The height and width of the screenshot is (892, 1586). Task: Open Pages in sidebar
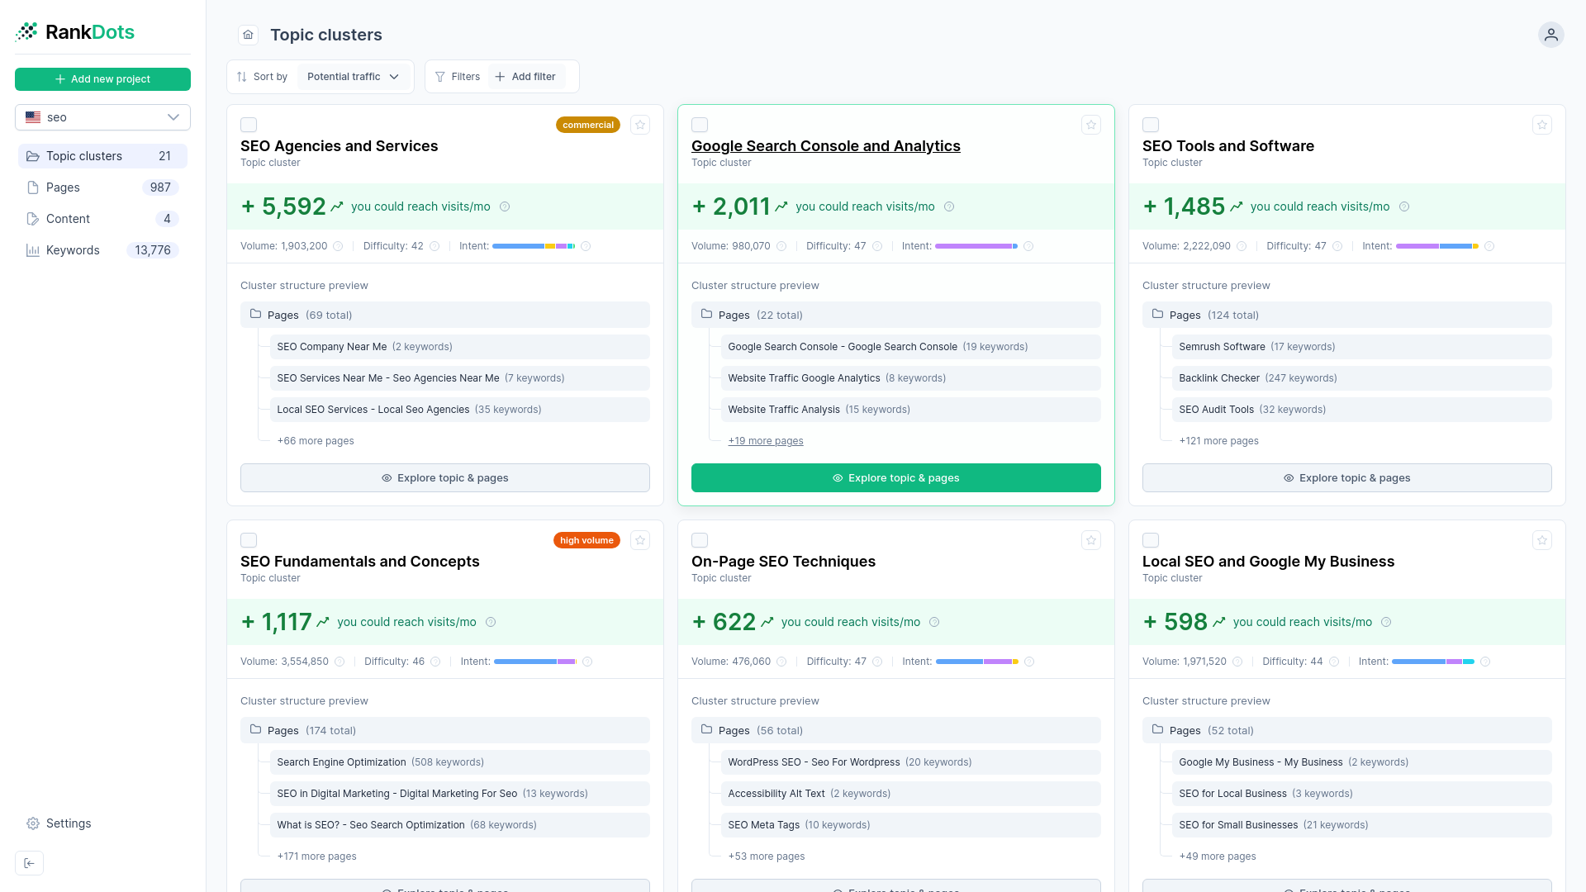(x=102, y=187)
